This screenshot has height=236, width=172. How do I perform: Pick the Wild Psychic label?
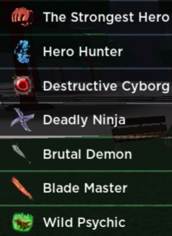(x=84, y=222)
